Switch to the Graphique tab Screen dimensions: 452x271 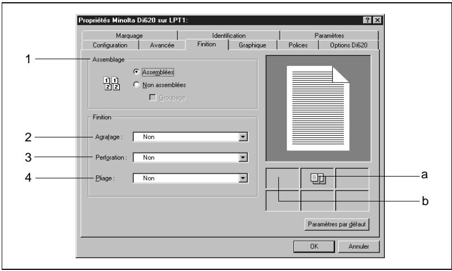pyautogui.click(x=252, y=45)
